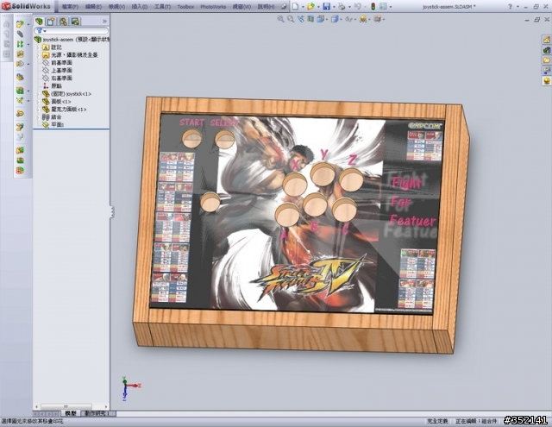Open Appearances ball task pane icon

(546, 81)
